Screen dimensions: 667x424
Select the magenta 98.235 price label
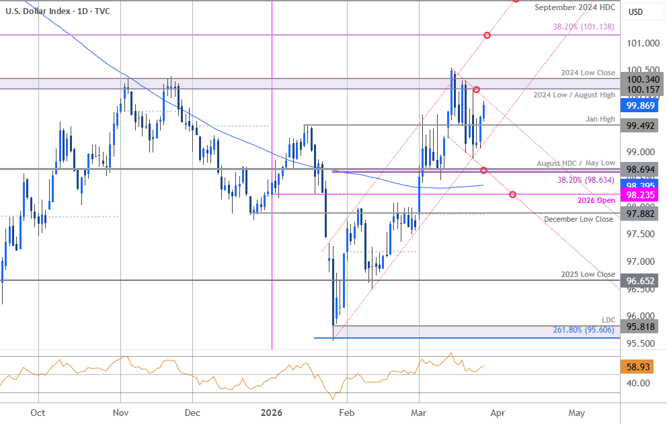point(641,195)
